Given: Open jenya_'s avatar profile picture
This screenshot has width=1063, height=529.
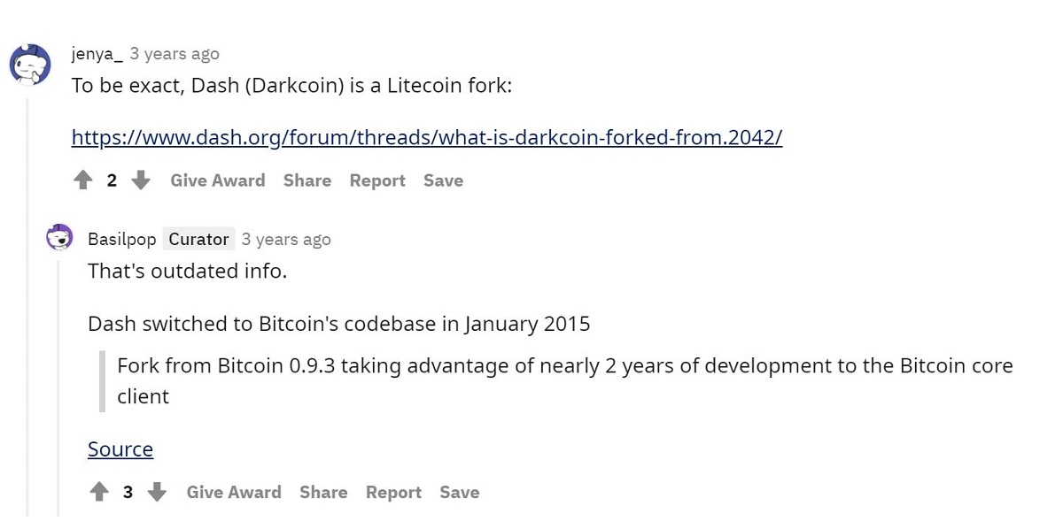Looking at the screenshot, I should (x=29, y=64).
